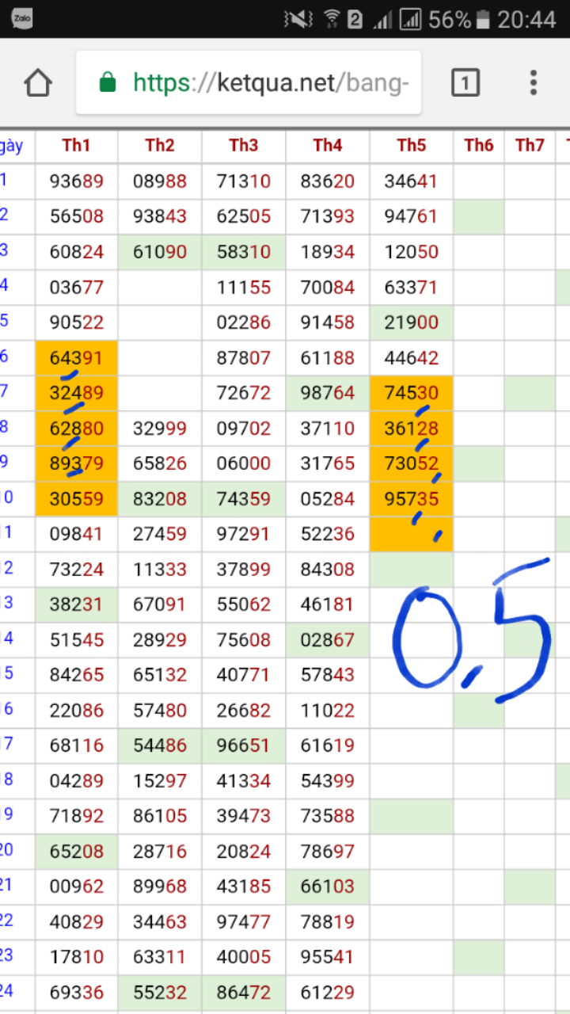Tap the cell showing 97477
Viewport: 570px width, 1014px height.
244,922
